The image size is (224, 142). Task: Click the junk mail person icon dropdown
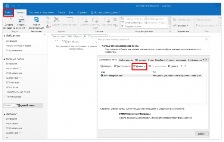[x=49, y=26]
